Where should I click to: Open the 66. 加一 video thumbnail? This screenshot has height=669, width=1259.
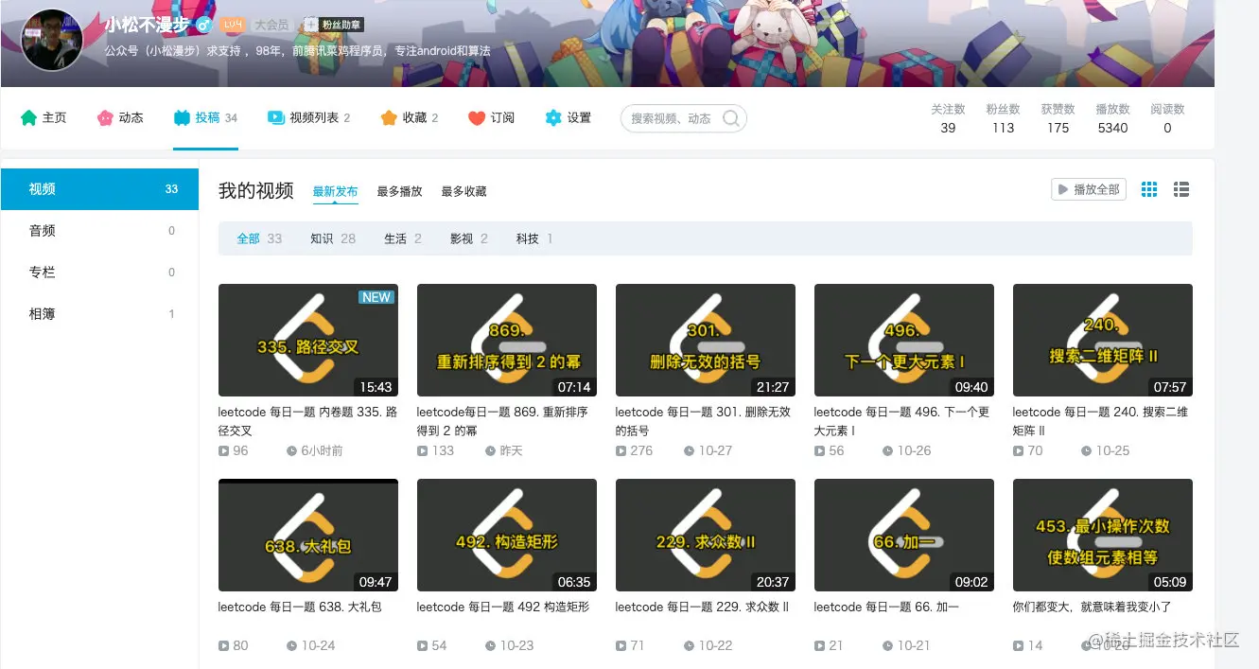tap(904, 535)
